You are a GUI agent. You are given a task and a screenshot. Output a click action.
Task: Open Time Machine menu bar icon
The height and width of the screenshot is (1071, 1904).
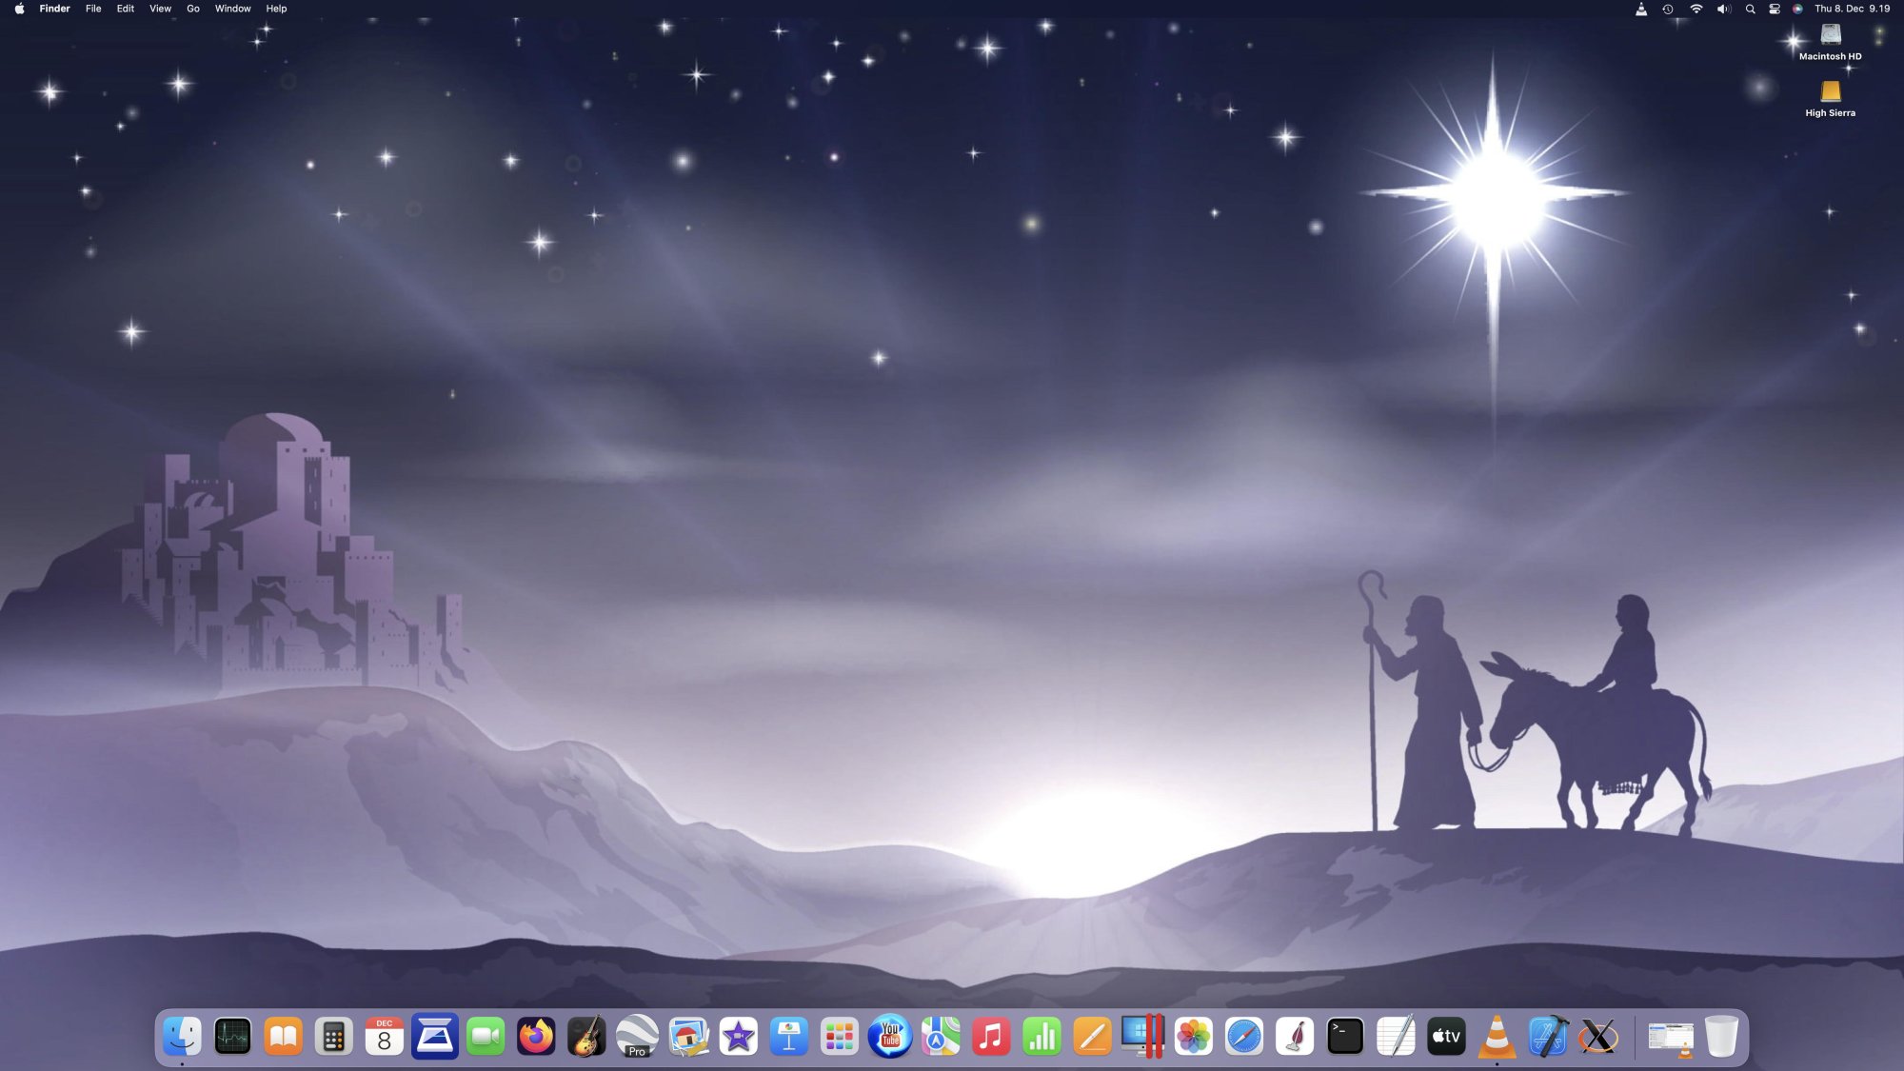pos(1668,9)
